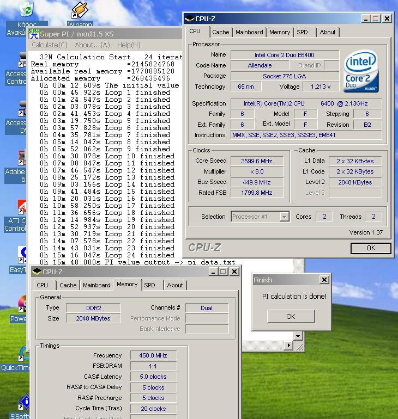Click the PI value output line in Super PI
This screenshot has width=398, height=419.
pyautogui.click(x=137, y=262)
